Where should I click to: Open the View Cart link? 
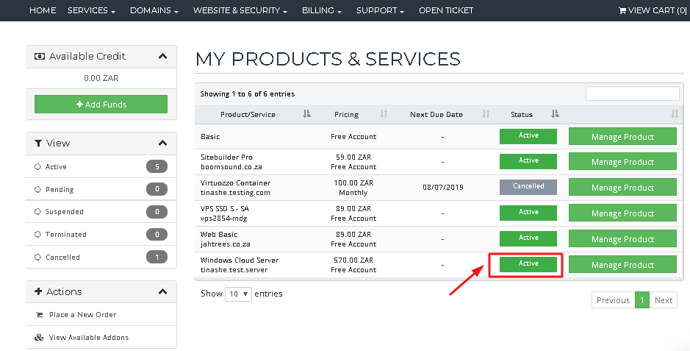[x=653, y=10]
